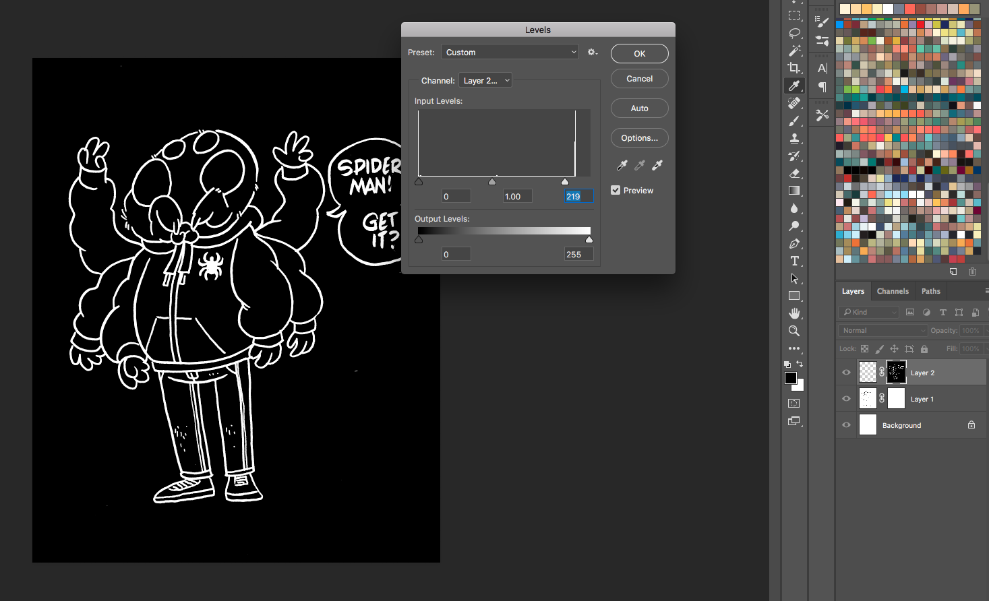Select the Healing Brush tool
Viewport: 989px width, 601px height.
pyautogui.click(x=794, y=103)
